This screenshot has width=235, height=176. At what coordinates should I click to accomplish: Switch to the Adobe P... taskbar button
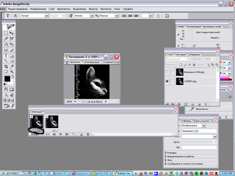[59, 173]
